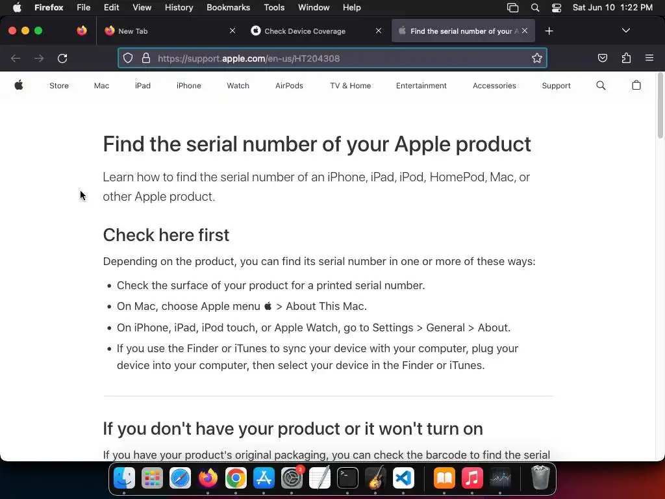Click the Apple logo in site navigation
This screenshot has height=499, width=665.
(x=19, y=86)
